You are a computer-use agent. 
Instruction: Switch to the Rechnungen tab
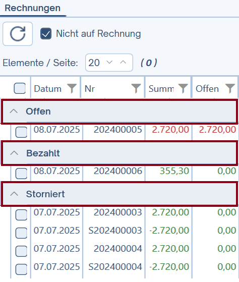coord(33,8)
